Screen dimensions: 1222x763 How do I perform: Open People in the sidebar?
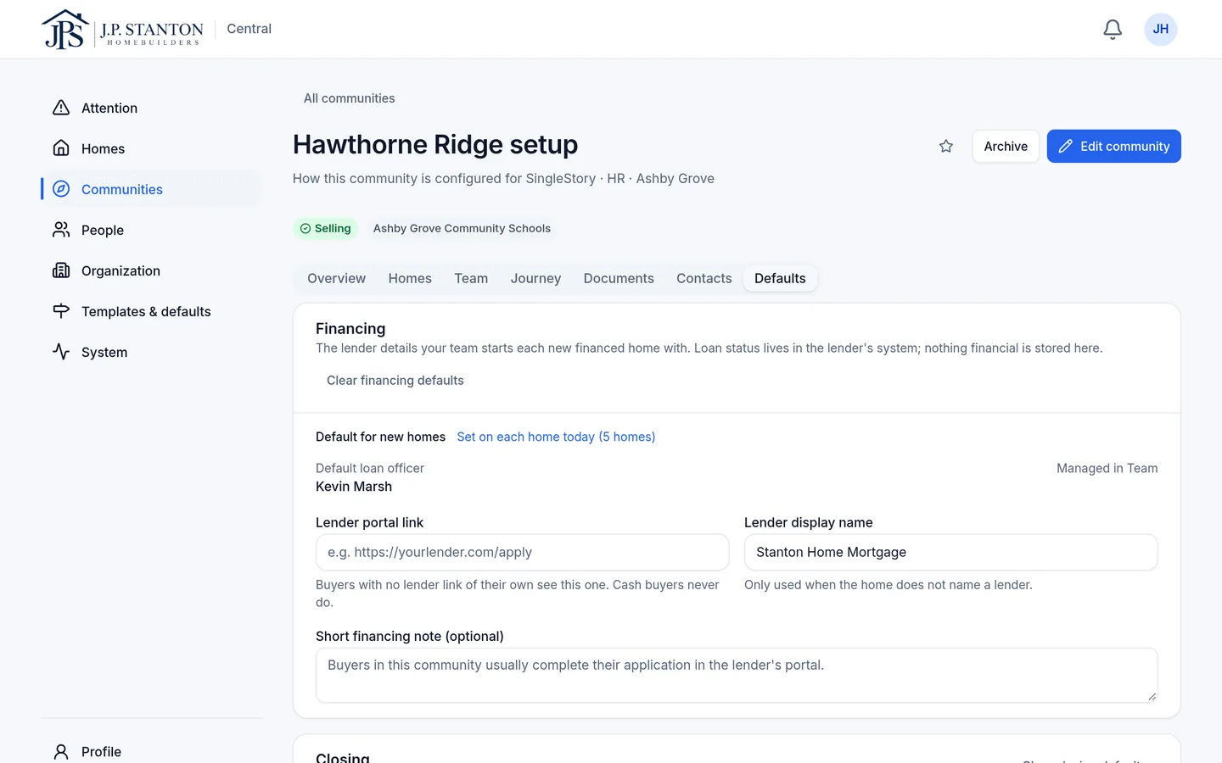pyautogui.click(x=103, y=231)
